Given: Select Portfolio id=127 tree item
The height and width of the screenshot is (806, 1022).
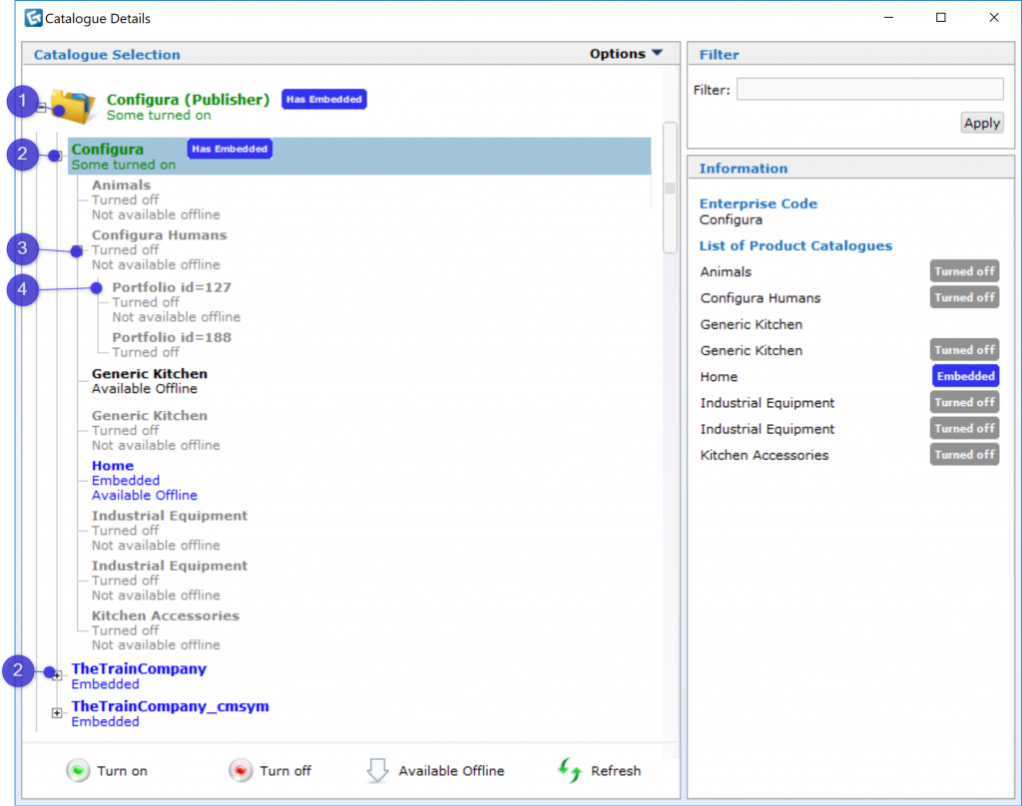Looking at the screenshot, I should [x=176, y=301].
